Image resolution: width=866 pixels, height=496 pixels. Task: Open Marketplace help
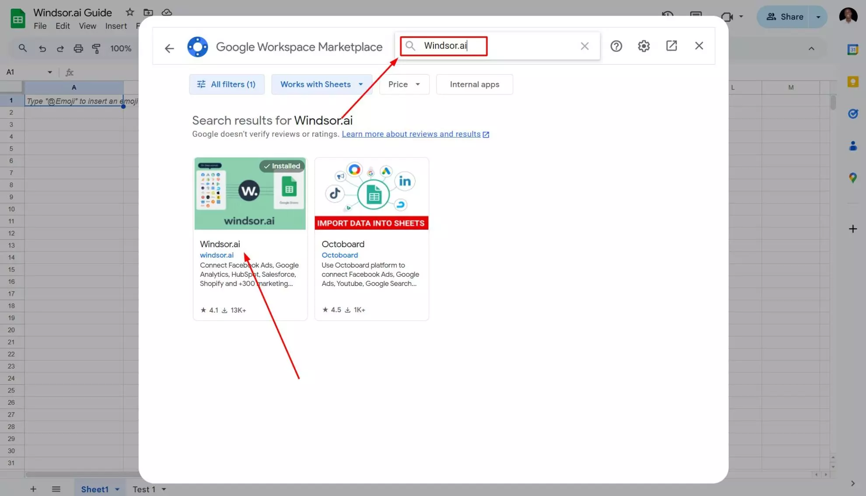616,46
